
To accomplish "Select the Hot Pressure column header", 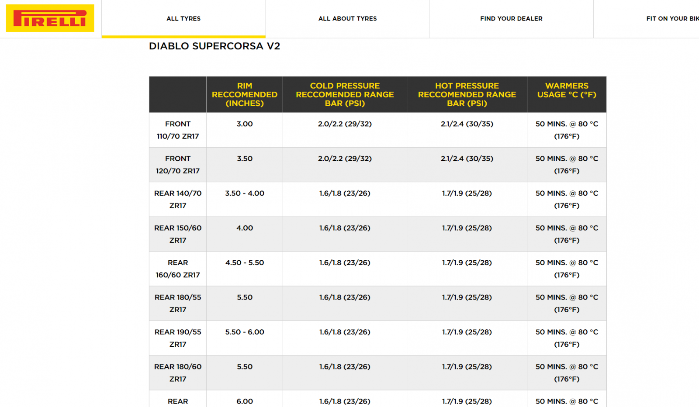I will pyautogui.click(x=467, y=95).
